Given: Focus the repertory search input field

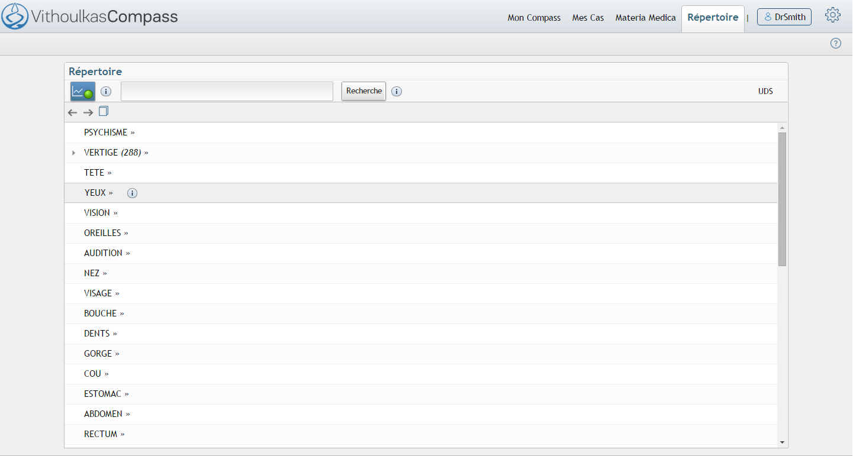Looking at the screenshot, I should (x=227, y=92).
